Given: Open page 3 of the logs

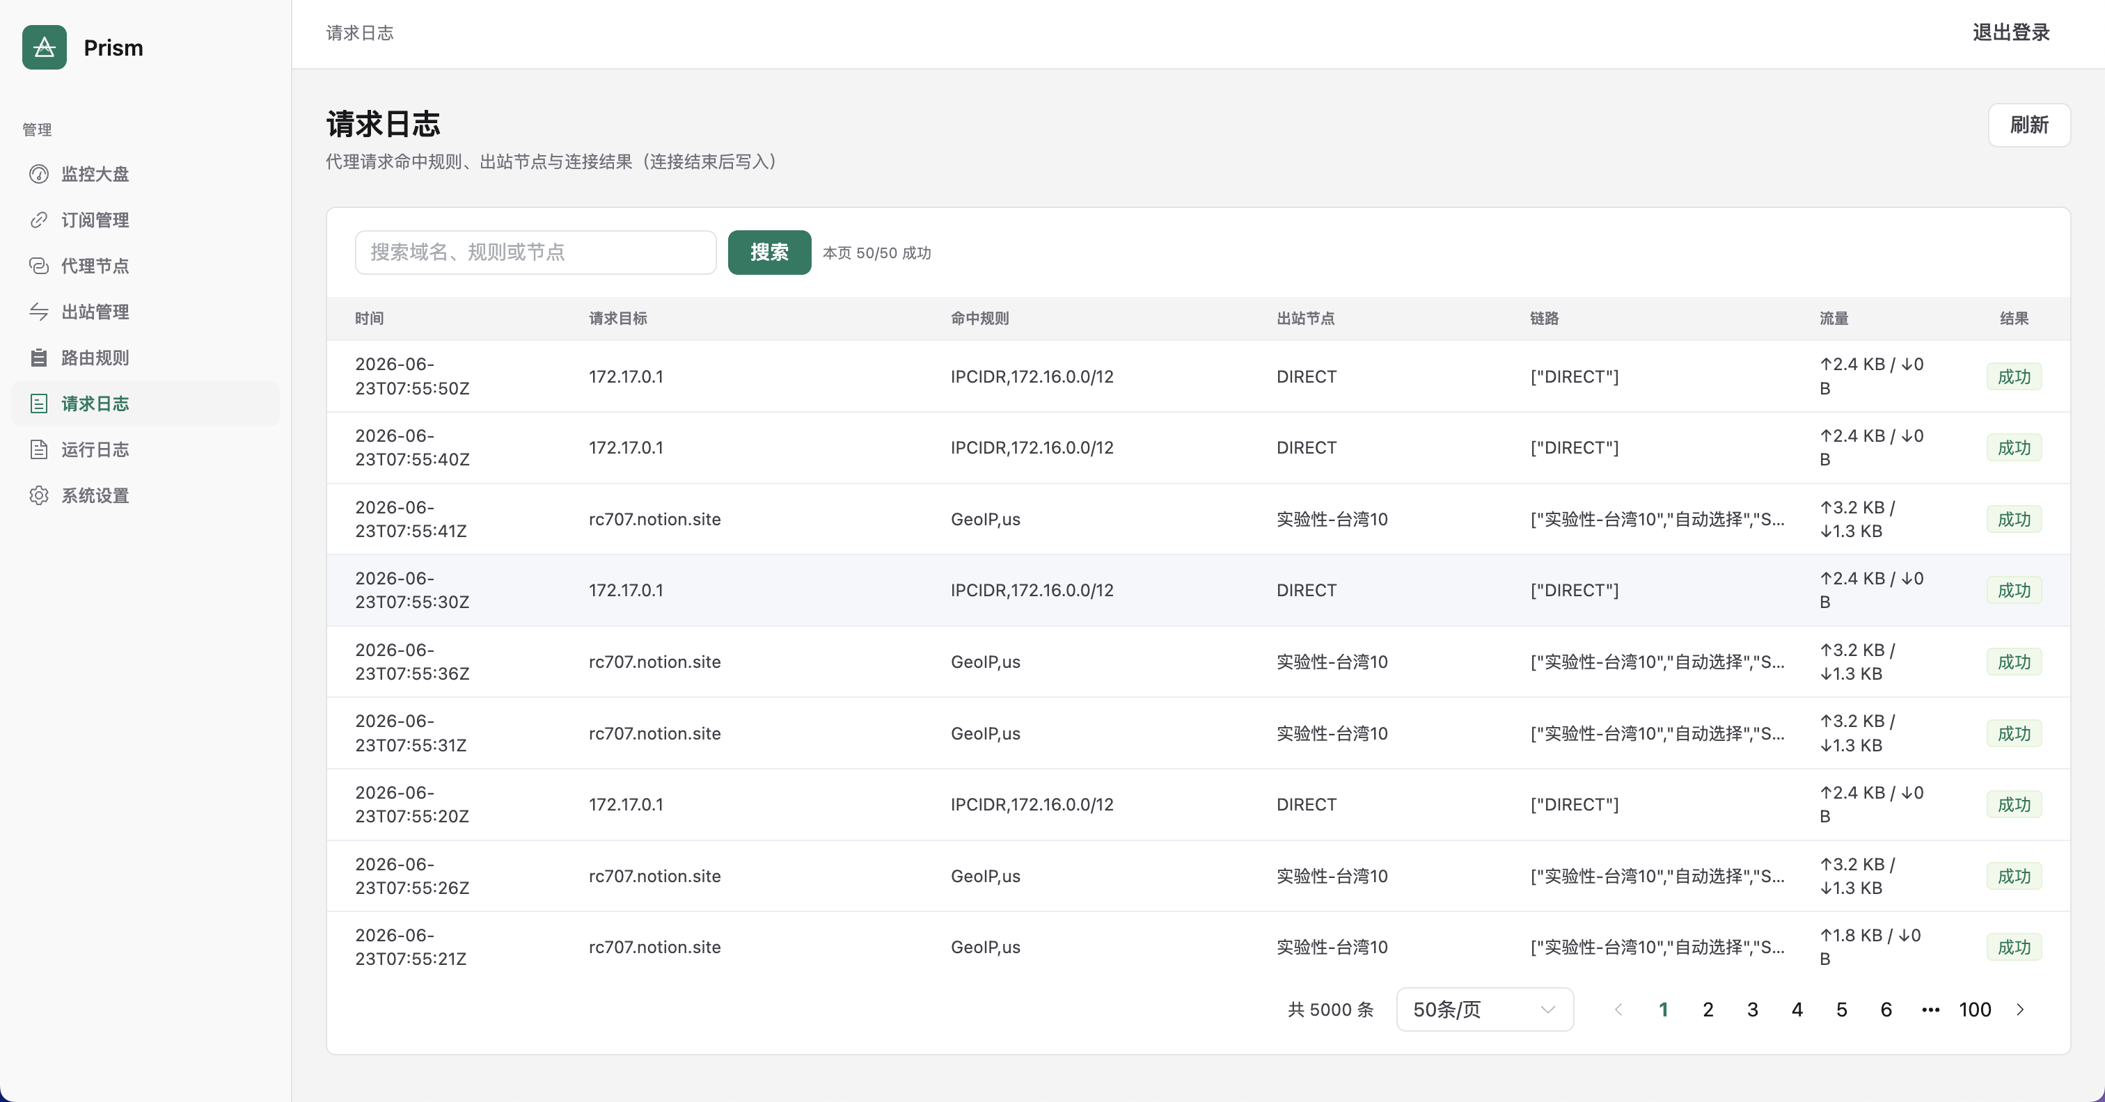Looking at the screenshot, I should 1752,1009.
